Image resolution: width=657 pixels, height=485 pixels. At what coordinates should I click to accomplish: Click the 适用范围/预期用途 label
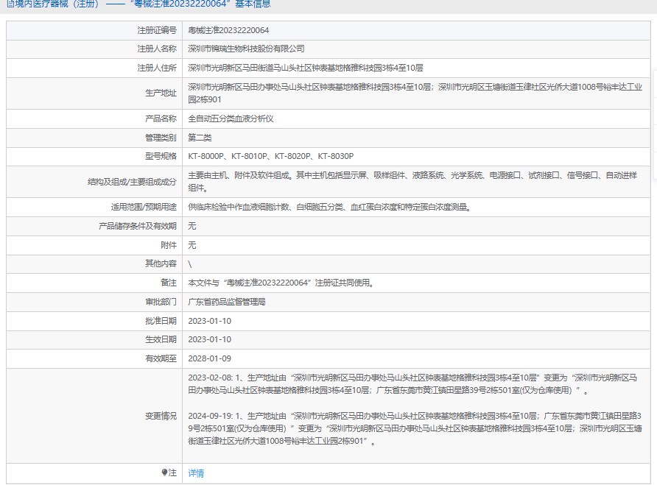pos(144,207)
